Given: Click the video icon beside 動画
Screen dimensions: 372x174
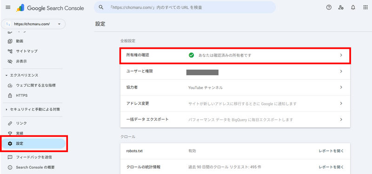Looking at the screenshot, I should (x=10, y=41).
